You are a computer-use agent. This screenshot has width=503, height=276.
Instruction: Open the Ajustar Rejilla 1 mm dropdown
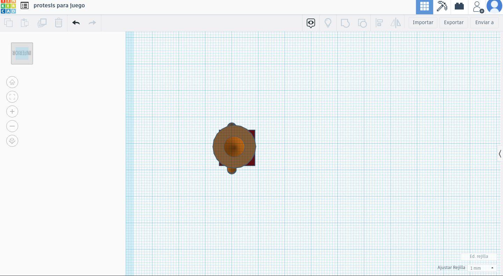(x=482, y=268)
